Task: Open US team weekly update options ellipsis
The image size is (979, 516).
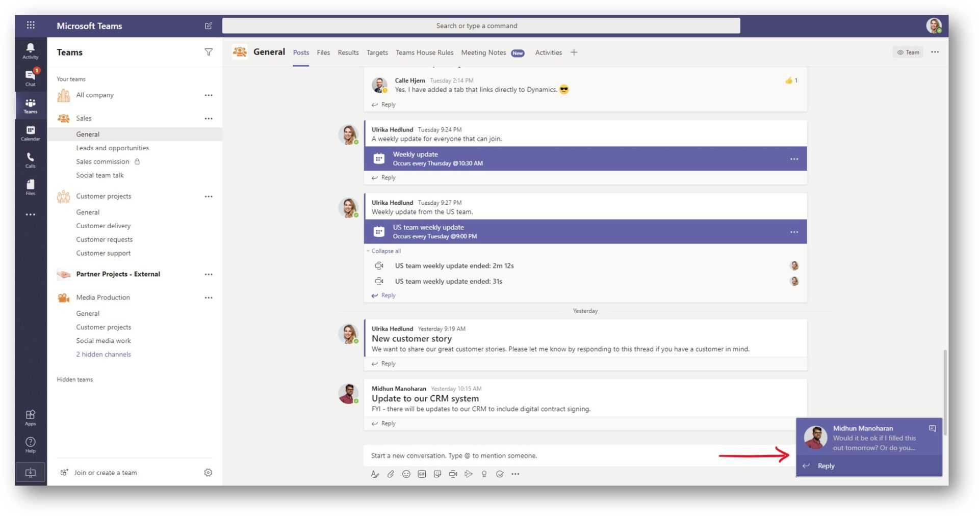Action: (x=794, y=232)
